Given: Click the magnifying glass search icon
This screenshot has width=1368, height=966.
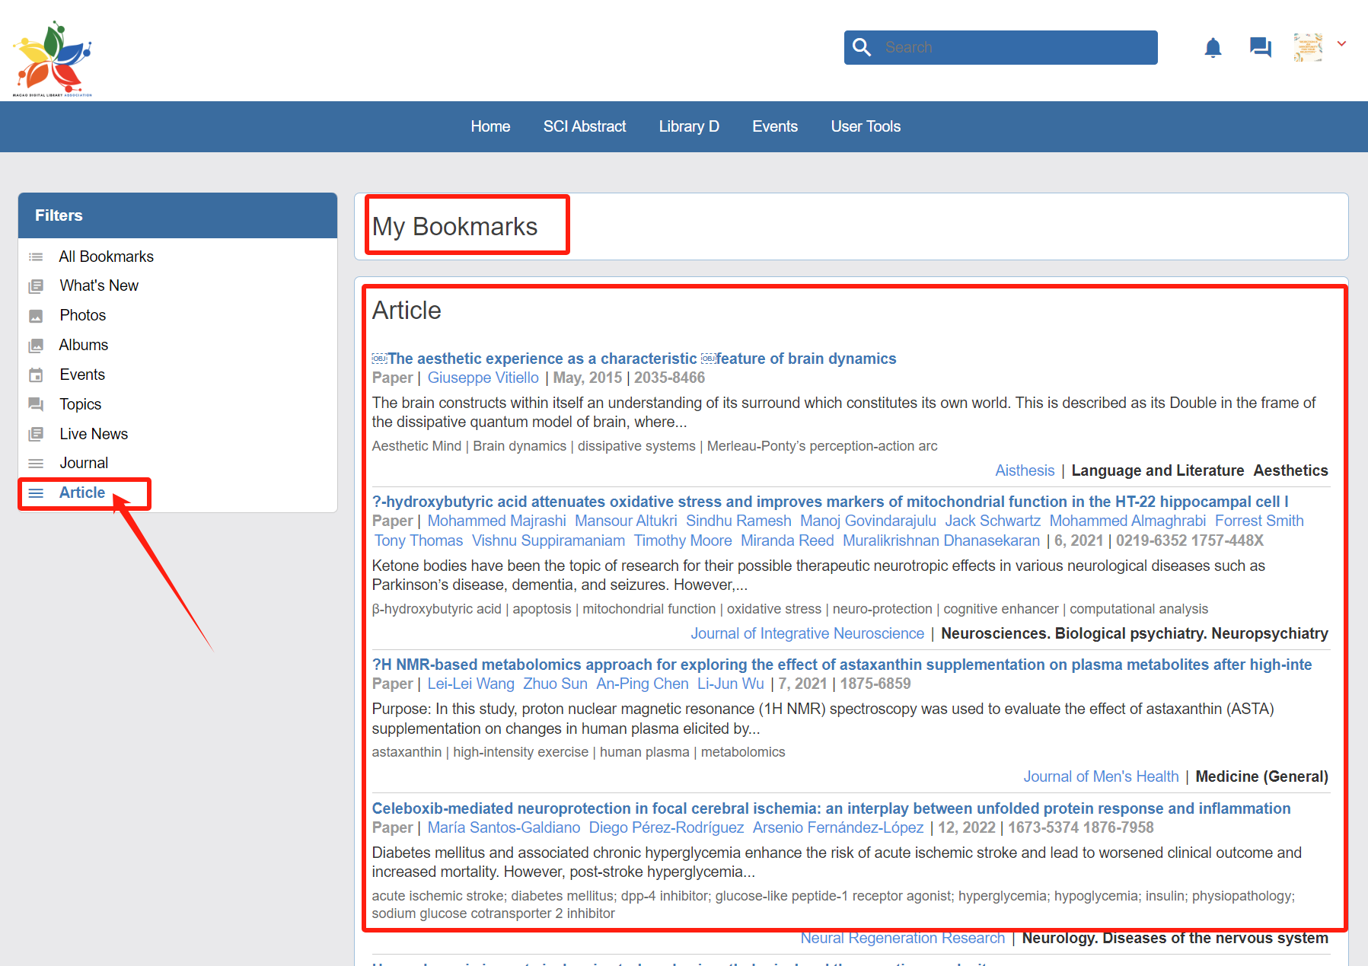Looking at the screenshot, I should pyautogui.click(x=862, y=47).
